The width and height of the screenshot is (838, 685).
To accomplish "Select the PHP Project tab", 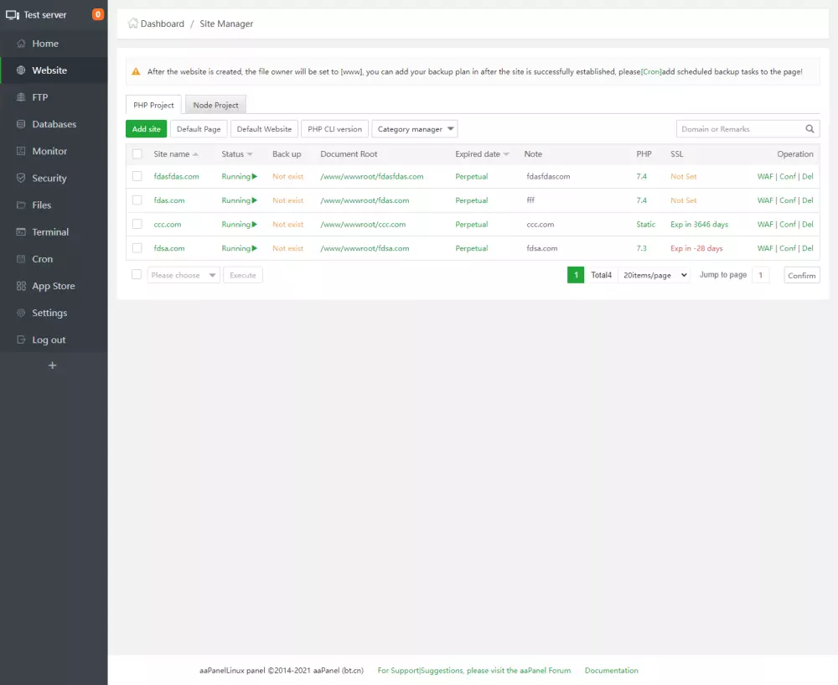I will point(153,104).
